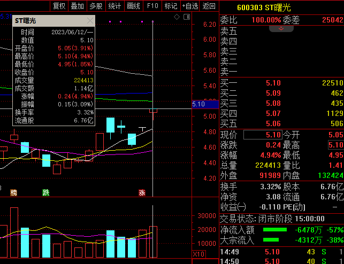The image size is (344, 264).
Task: Click 净资 3.08 value
Action: pyautogui.click(x=273, y=197)
